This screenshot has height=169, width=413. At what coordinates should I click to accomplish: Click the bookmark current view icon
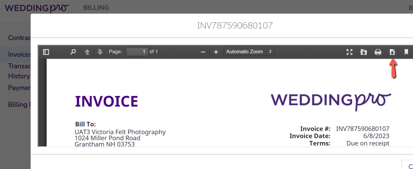pyautogui.click(x=406, y=52)
